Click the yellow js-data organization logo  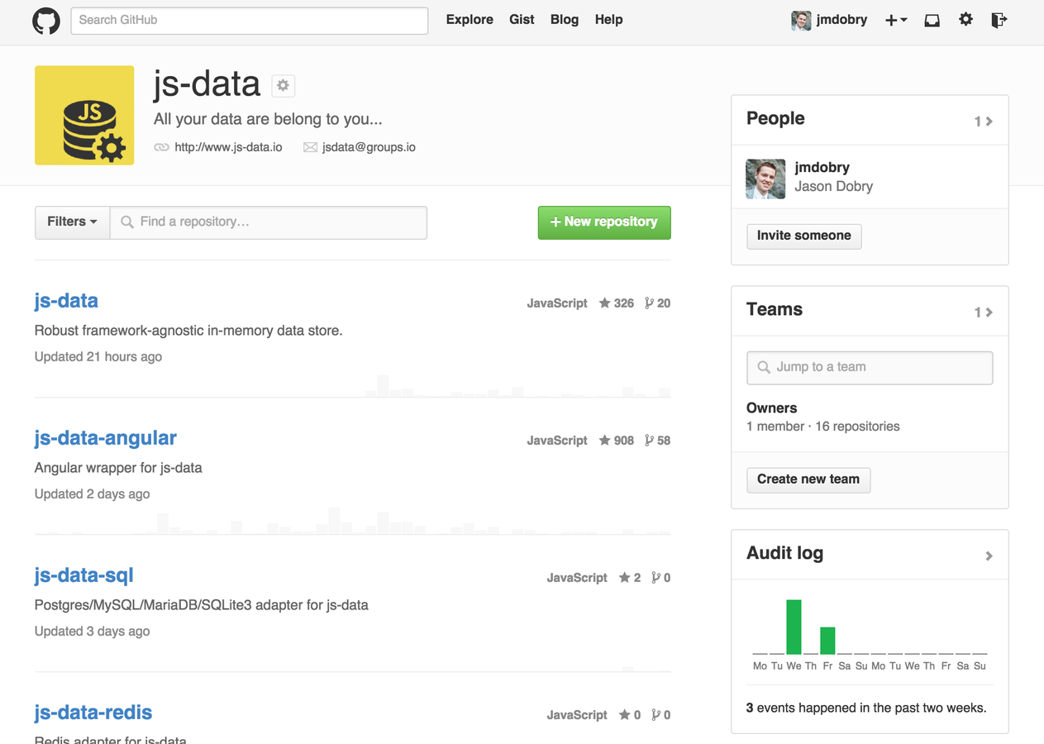[84, 115]
